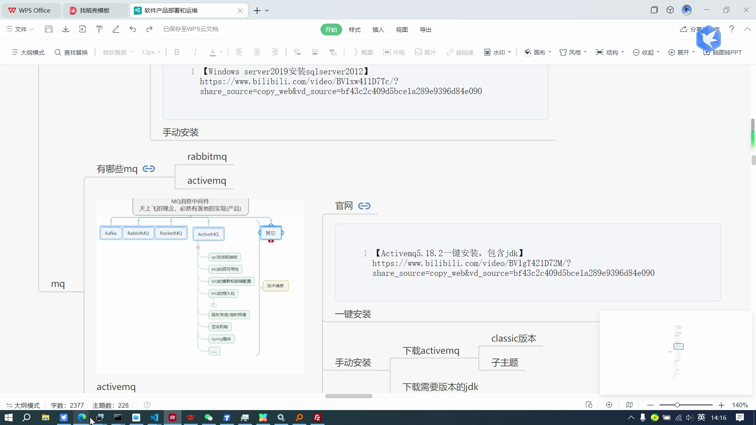Select the 视图 tab

coord(402,30)
